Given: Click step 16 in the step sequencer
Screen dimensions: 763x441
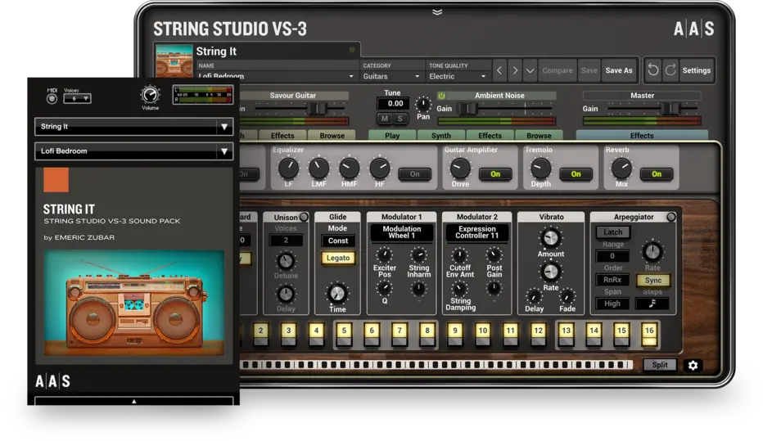Looking at the screenshot, I should [649, 334].
